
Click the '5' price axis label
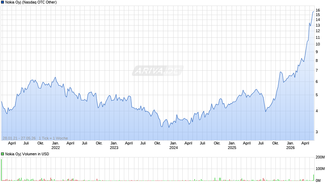(317, 95)
